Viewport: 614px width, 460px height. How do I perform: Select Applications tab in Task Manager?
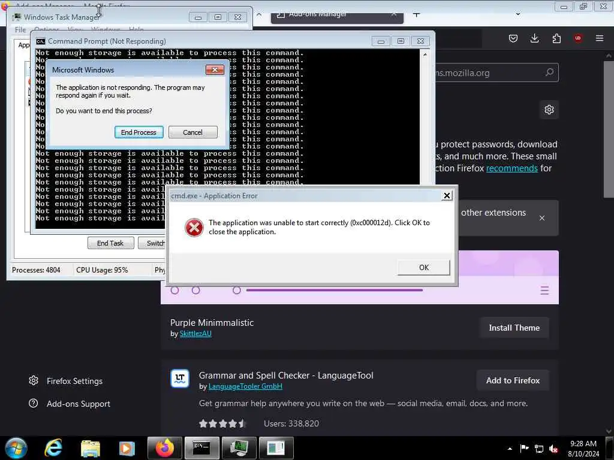[x=23, y=45]
